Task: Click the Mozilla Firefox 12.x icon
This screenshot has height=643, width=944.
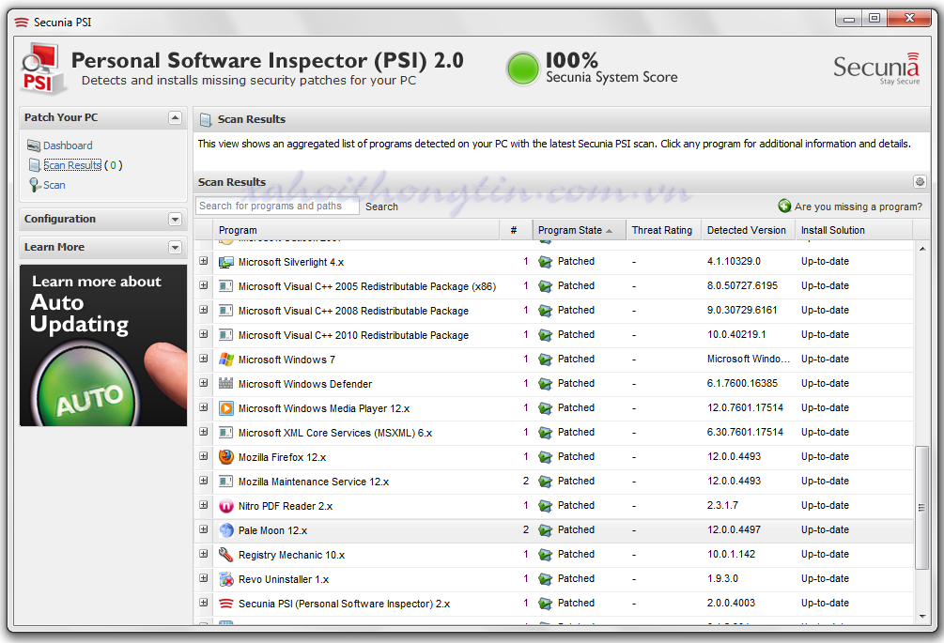Action: click(x=225, y=456)
